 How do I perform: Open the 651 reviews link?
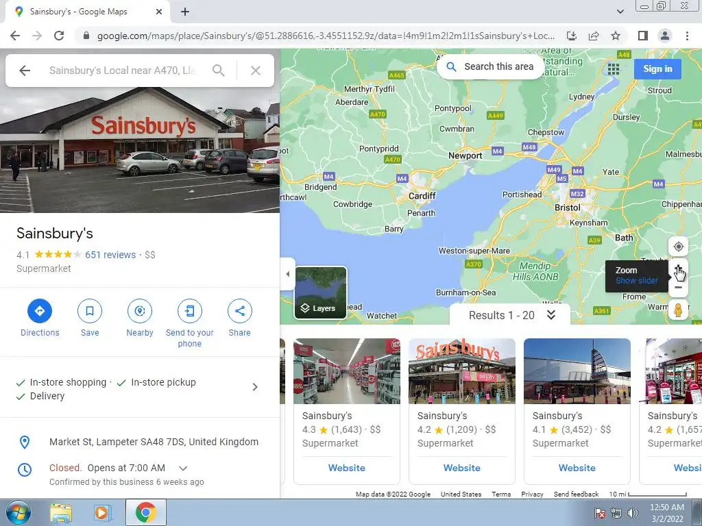(x=110, y=255)
